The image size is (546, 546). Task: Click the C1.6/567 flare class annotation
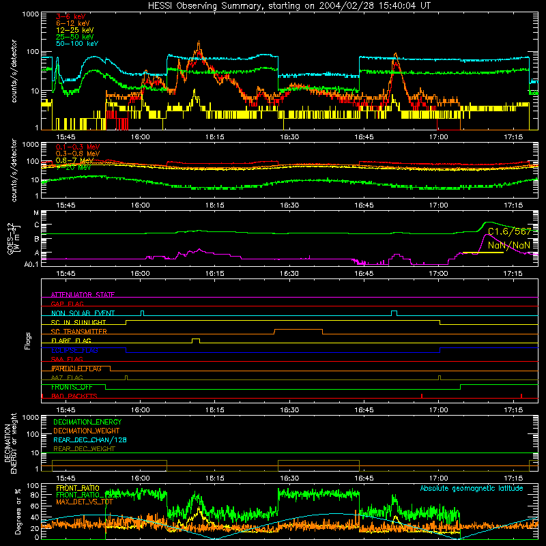(509, 231)
